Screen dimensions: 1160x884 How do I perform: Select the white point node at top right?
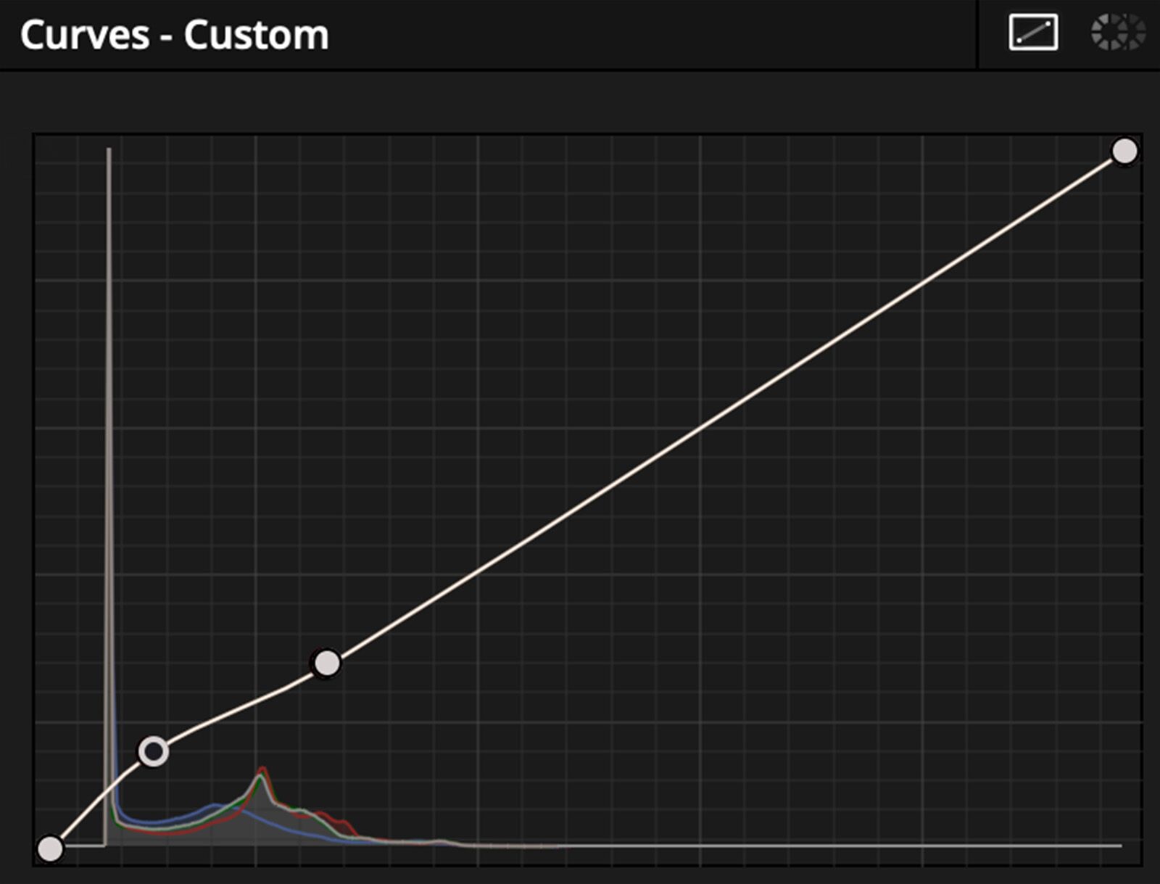point(1124,152)
